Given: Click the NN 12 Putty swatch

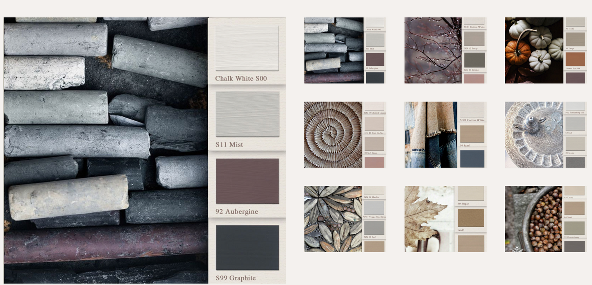Looking at the screenshot, I should coord(474,39).
